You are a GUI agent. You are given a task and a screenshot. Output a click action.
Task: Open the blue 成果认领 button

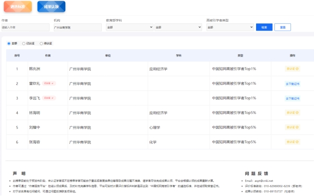[x=51, y=7]
